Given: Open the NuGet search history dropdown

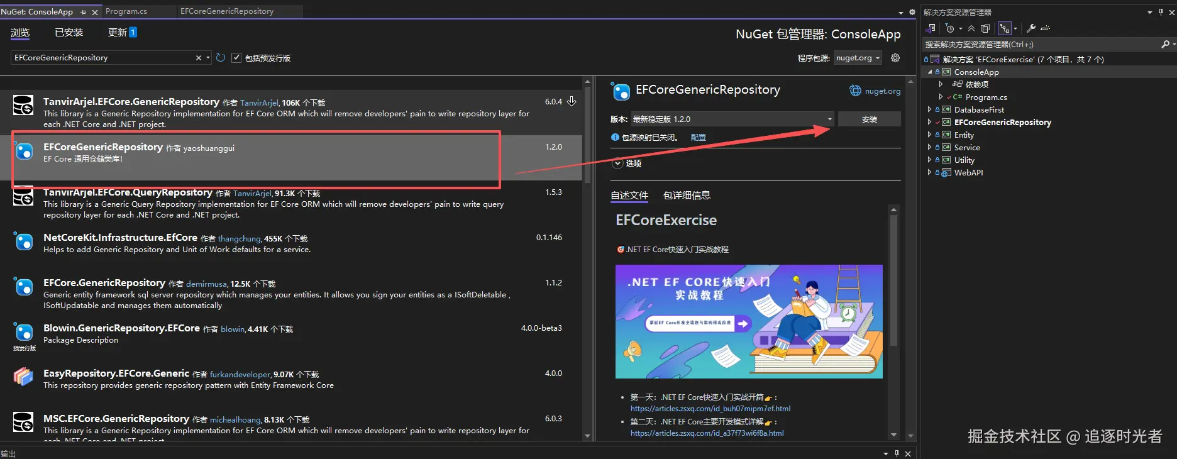Looking at the screenshot, I should (208, 58).
